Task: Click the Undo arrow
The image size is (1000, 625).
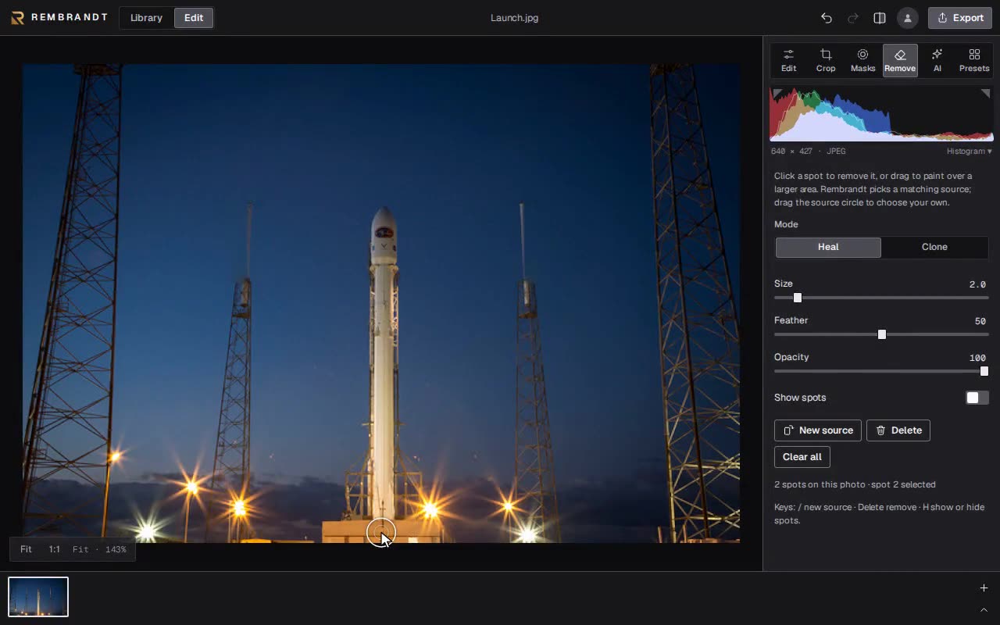Action: [x=827, y=18]
